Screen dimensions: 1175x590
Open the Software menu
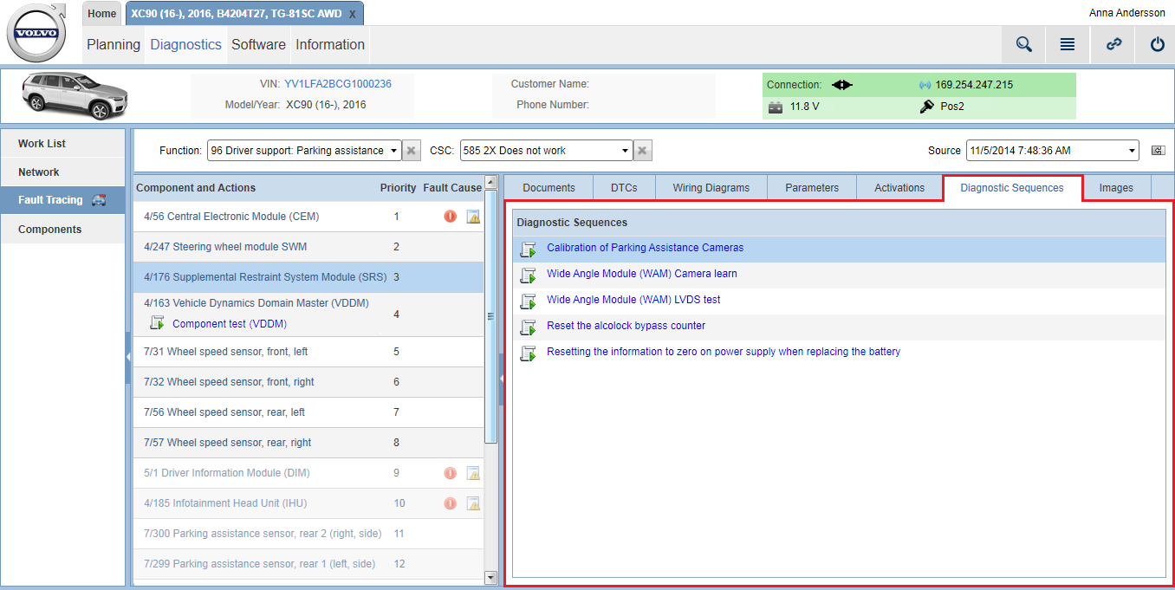(x=258, y=44)
